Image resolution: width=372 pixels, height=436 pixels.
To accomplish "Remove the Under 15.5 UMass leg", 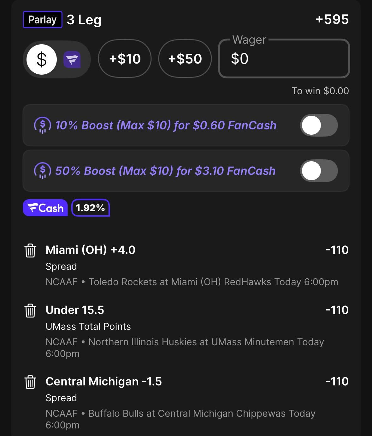I will (30, 310).
